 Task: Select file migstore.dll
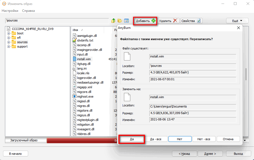click(85, 111)
